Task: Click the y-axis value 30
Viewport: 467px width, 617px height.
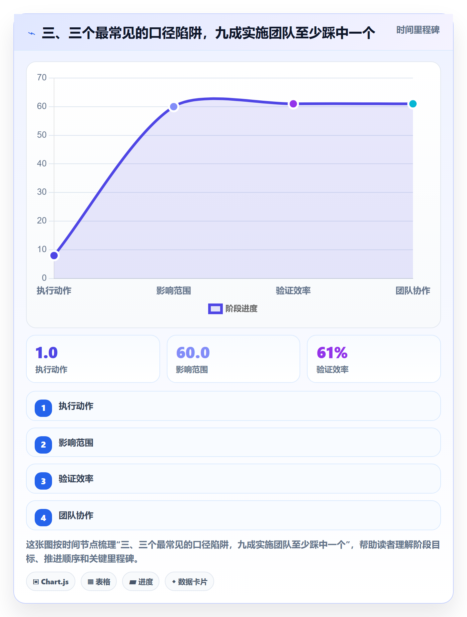Action: (42, 192)
